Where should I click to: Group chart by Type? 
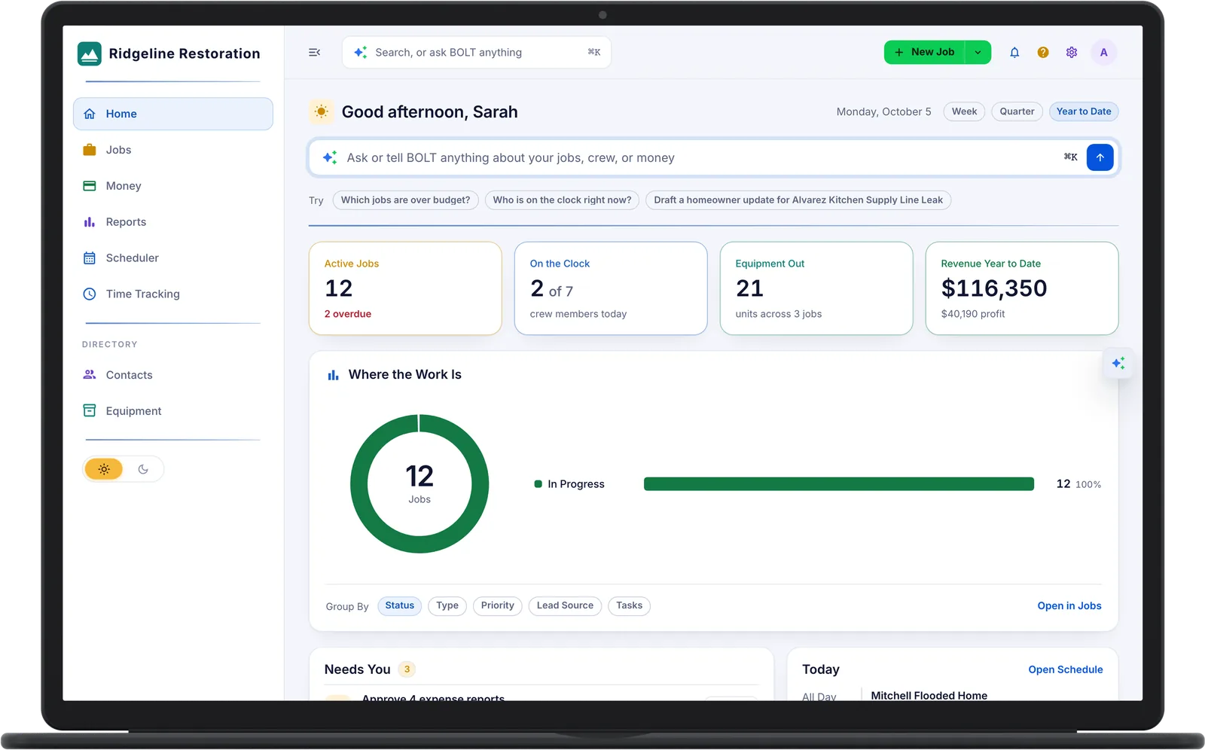(x=447, y=605)
